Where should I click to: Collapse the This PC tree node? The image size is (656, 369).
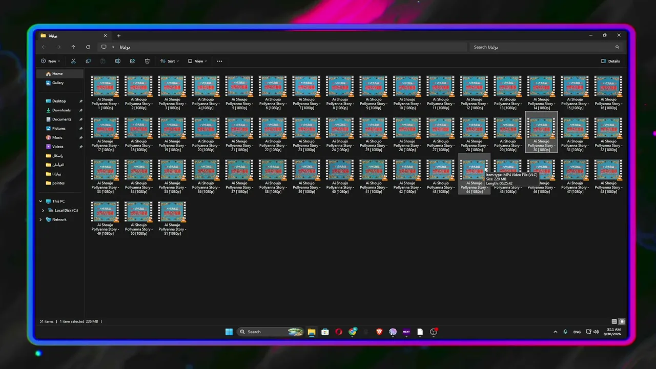tap(41, 201)
